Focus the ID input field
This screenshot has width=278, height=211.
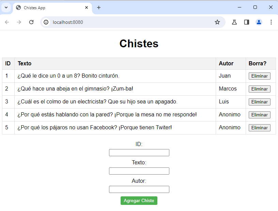(139, 152)
